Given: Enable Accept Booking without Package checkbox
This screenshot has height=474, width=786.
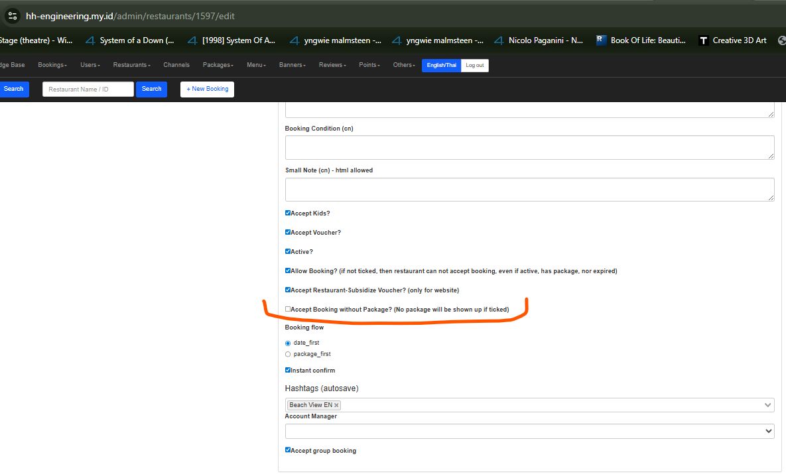Looking at the screenshot, I should click(288, 309).
